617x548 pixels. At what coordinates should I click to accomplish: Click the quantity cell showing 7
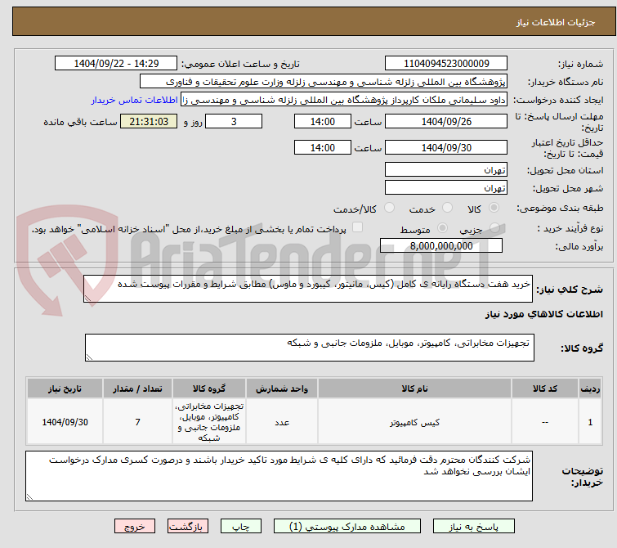[x=138, y=422]
